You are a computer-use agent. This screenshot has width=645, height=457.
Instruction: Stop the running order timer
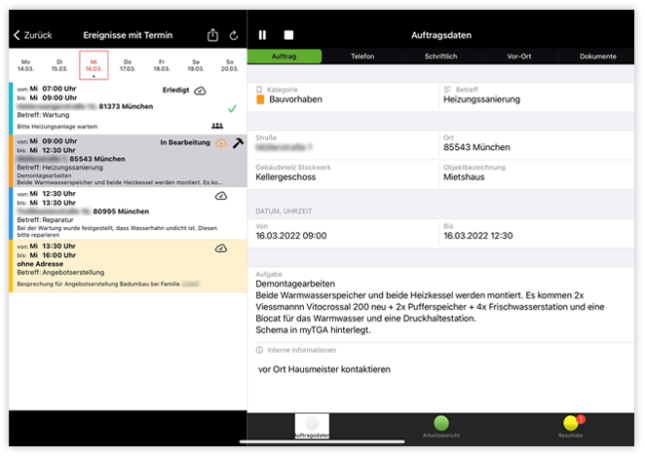(x=288, y=35)
